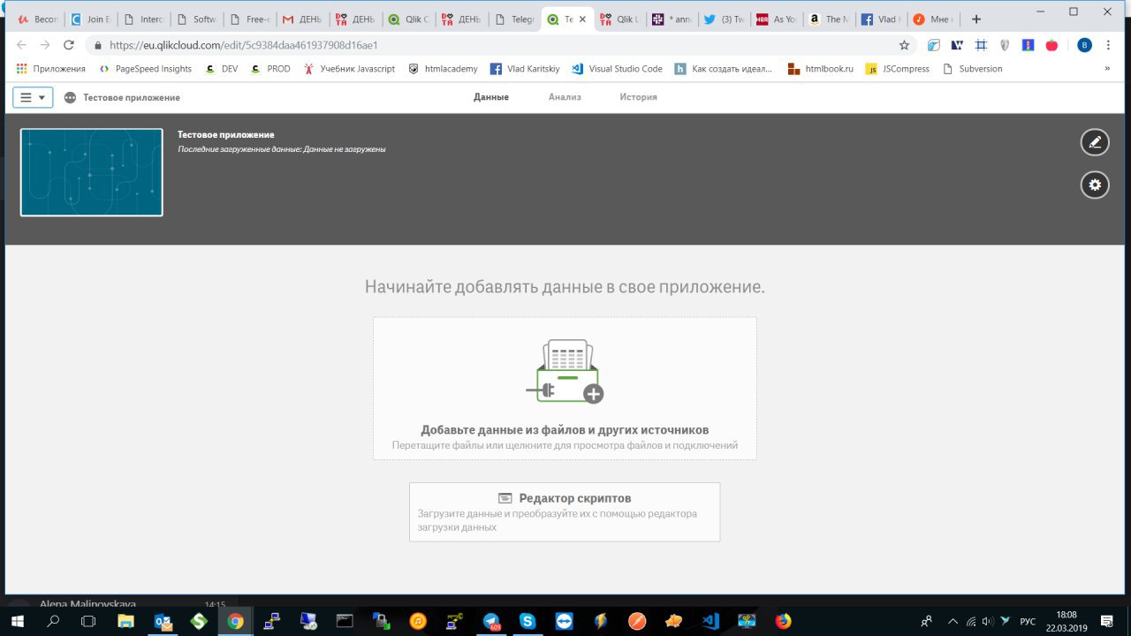Open Windows search from the taskbar
Screen dimensions: 1131x636
tap(53, 621)
